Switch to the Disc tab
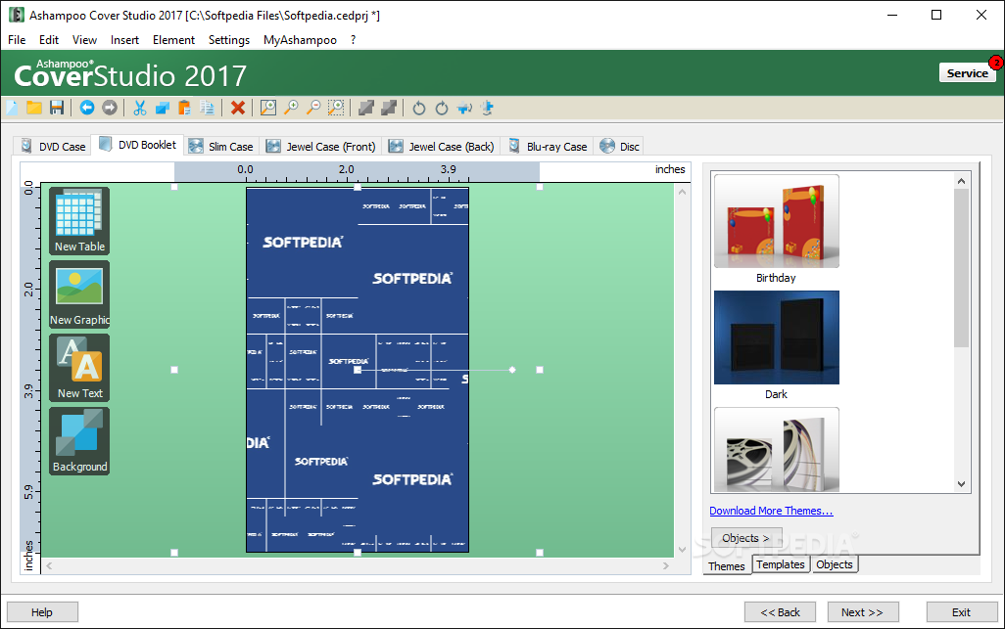1005x629 pixels. click(x=620, y=146)
